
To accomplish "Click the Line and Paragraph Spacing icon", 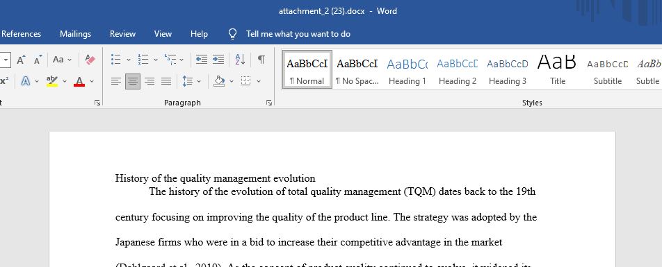I will [x=188, y=81].
